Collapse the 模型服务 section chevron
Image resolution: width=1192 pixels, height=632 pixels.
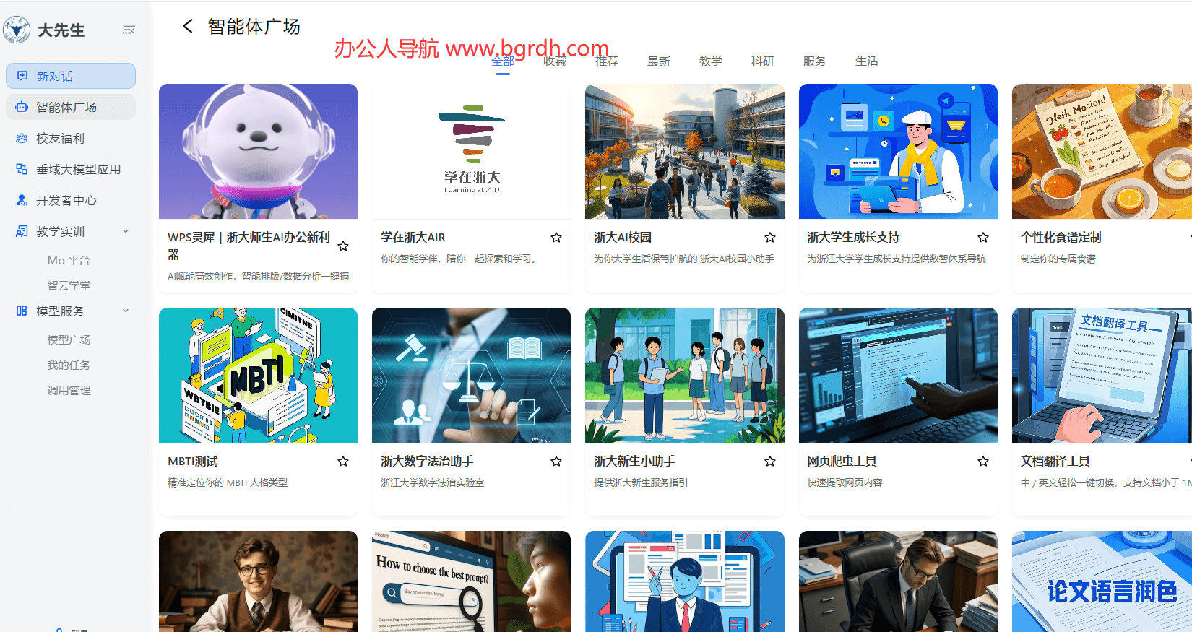[126, 311]
